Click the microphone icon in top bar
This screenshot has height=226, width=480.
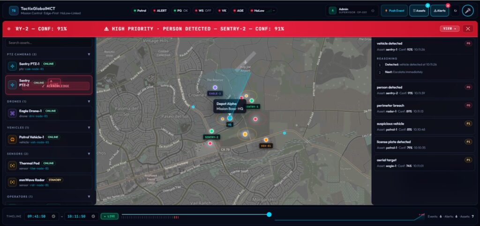[x=467, y=11]
